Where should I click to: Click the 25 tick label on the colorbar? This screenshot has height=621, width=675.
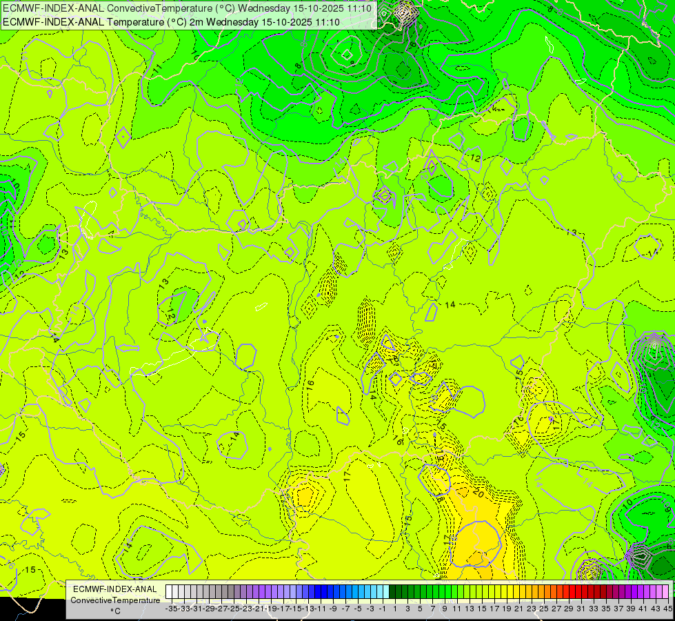(x=544, y=609)
